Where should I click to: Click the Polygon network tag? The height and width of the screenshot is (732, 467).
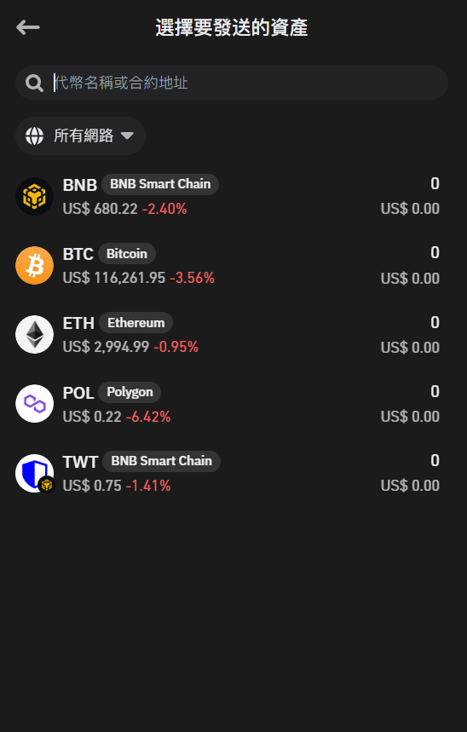(130, 392)
